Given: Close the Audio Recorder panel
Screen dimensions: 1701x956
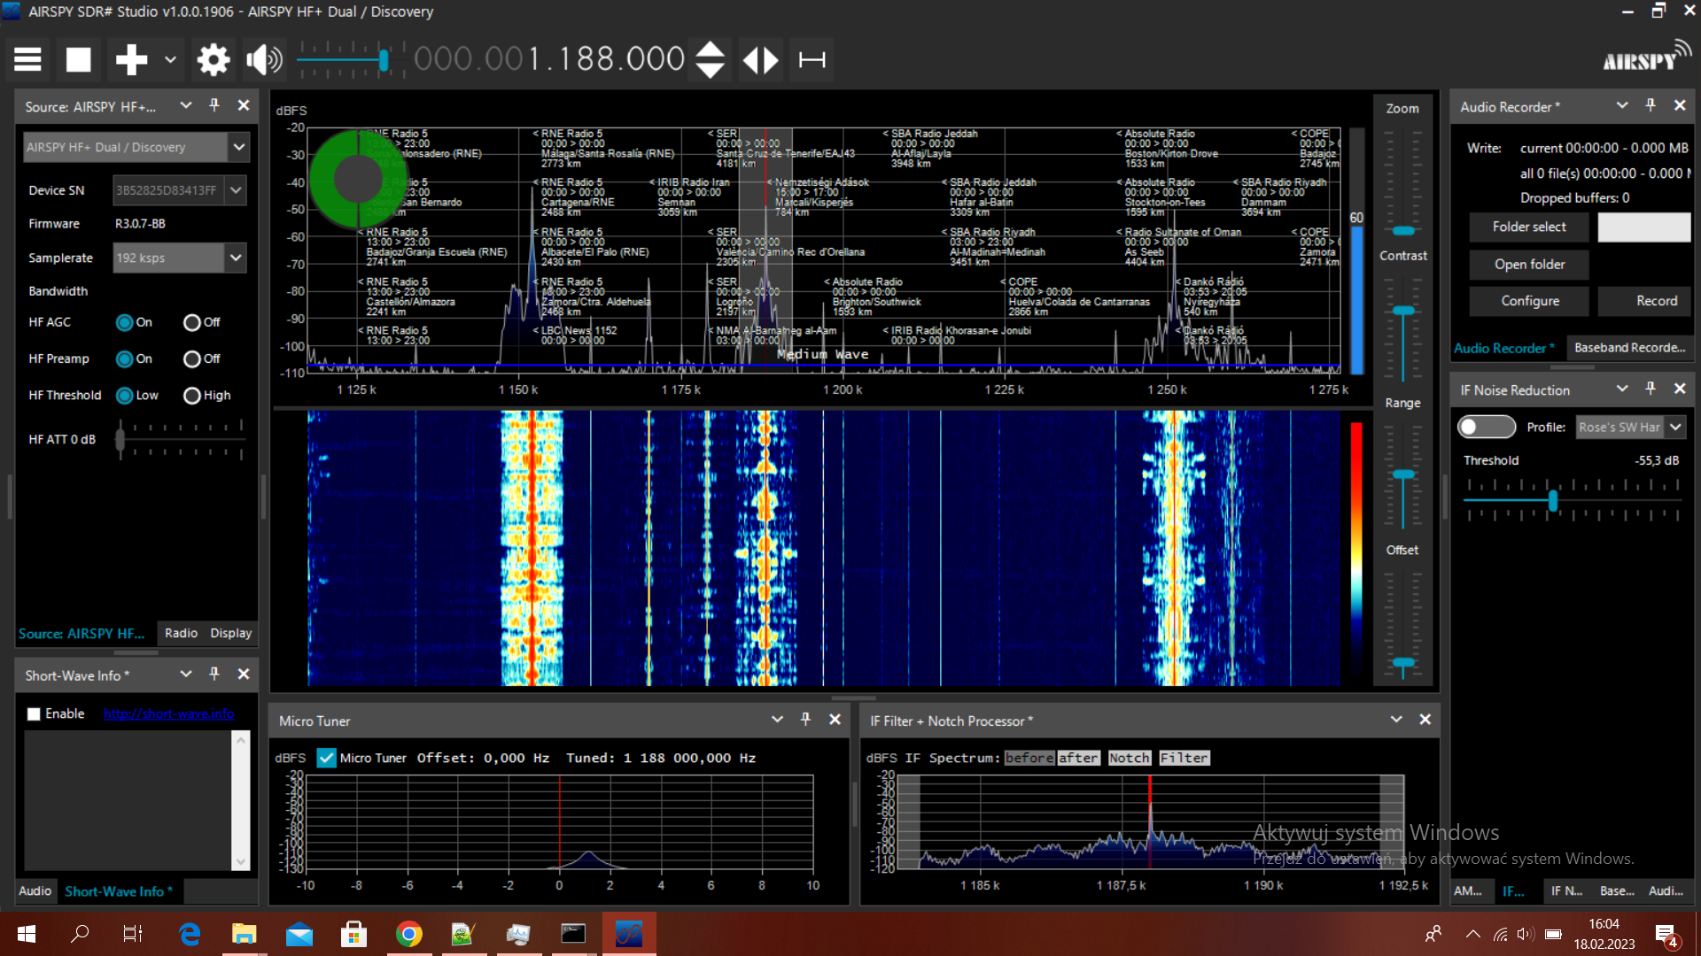Looking at the screenshot, I should (x=1680, y=105).
